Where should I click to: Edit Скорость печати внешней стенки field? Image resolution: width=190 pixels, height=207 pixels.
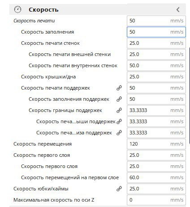156,54
